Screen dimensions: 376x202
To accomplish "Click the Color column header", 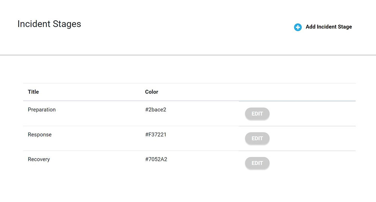I will (152, 92).
